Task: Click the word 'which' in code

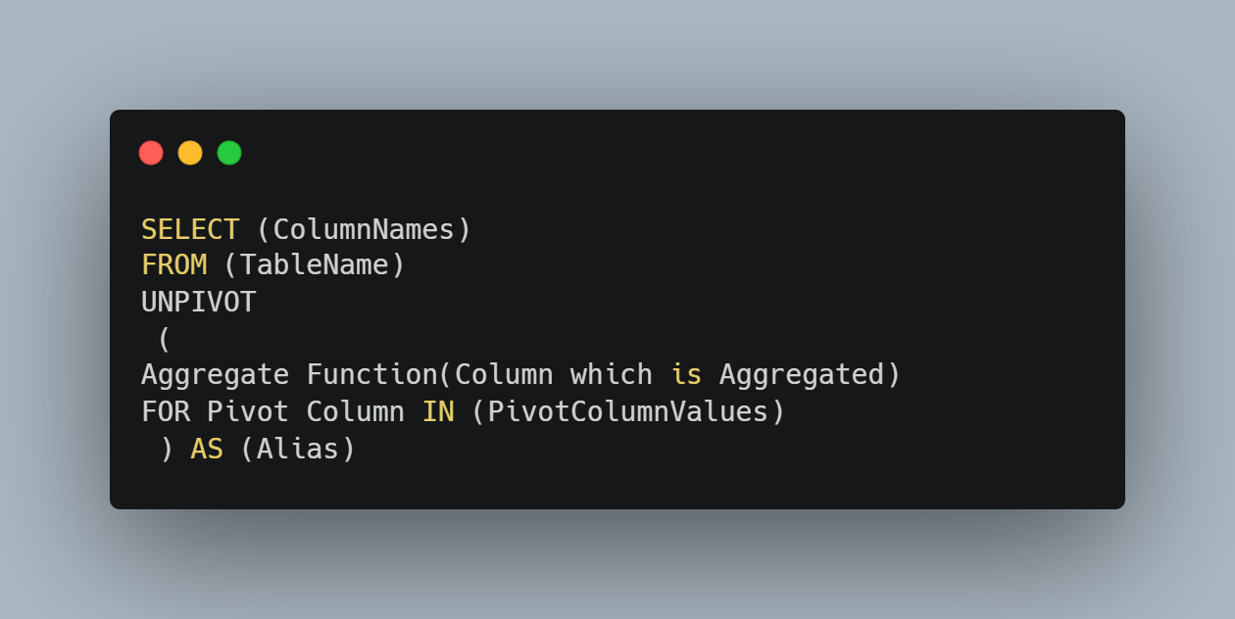Action: pos(612,375)
